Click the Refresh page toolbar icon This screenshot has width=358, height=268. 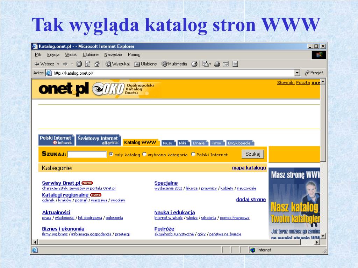tap(88, 64)
